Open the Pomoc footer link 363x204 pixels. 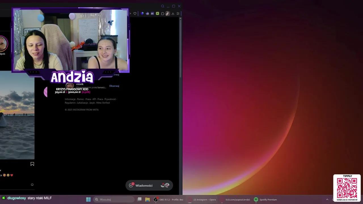[80, 99]
